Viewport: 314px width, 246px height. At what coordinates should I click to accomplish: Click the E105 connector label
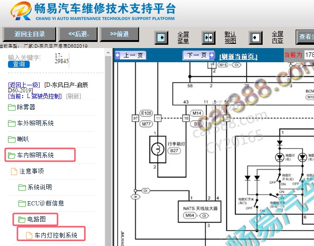pyautogui.click(x=146, y=113)
